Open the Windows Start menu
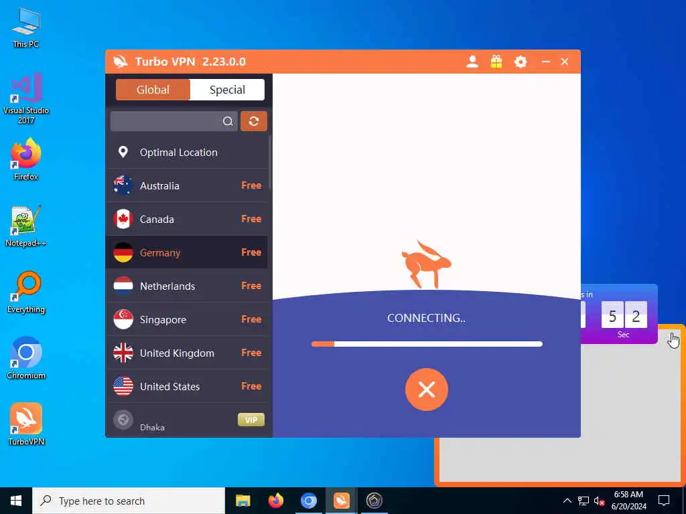Image resolution: width=686 pixels, height=514 pixels. 16,501
